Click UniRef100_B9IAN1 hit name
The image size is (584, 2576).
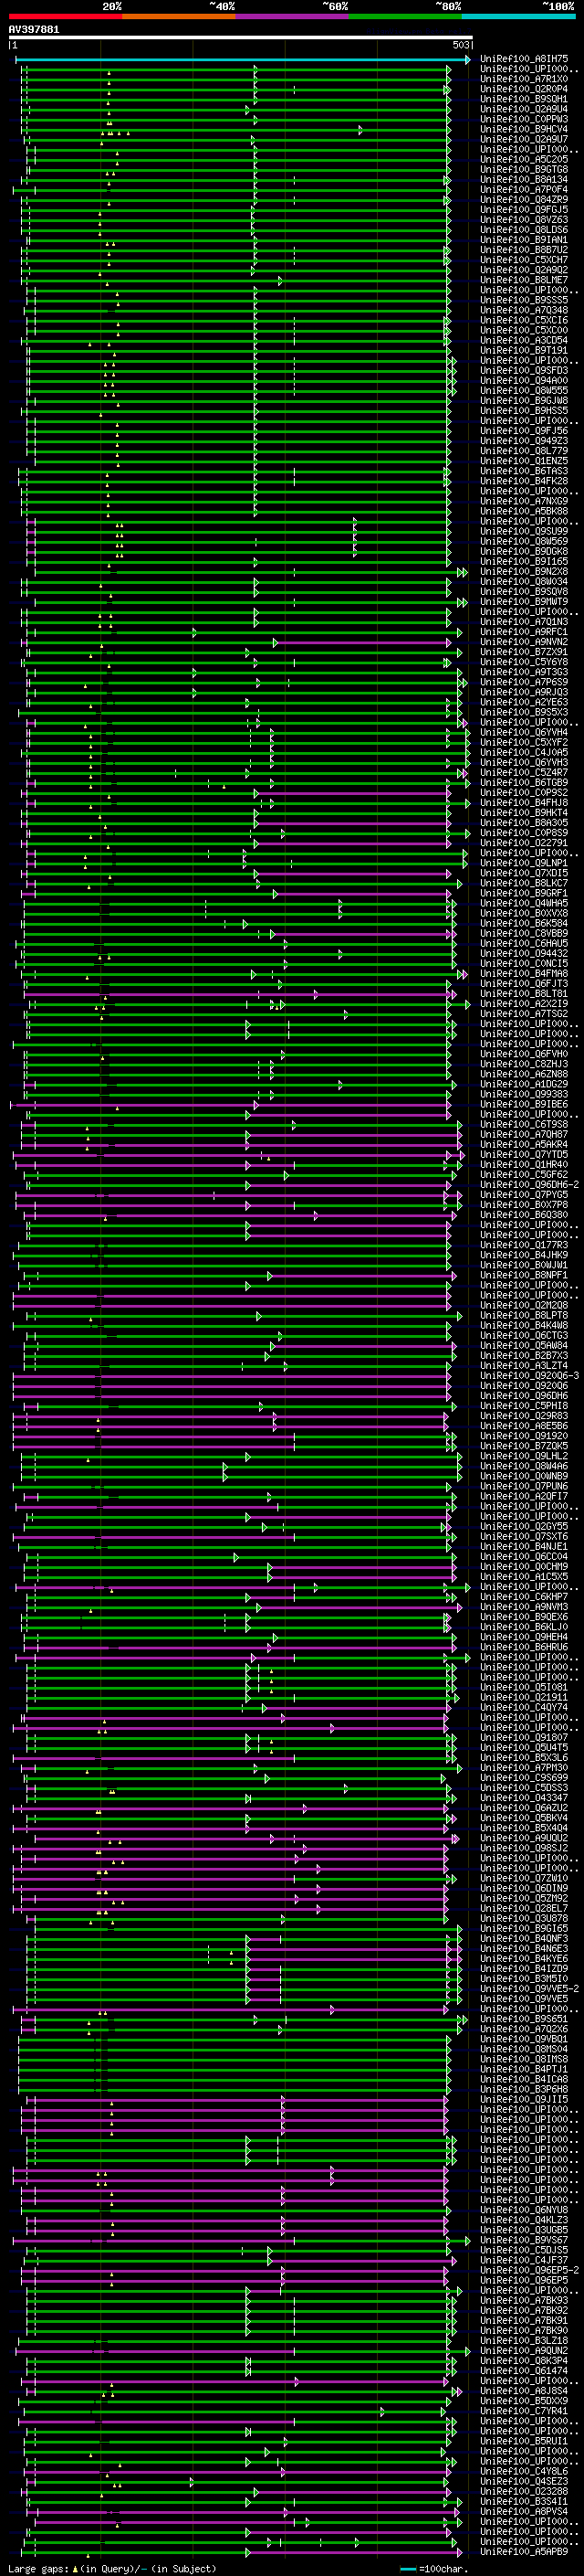[524, 240]
